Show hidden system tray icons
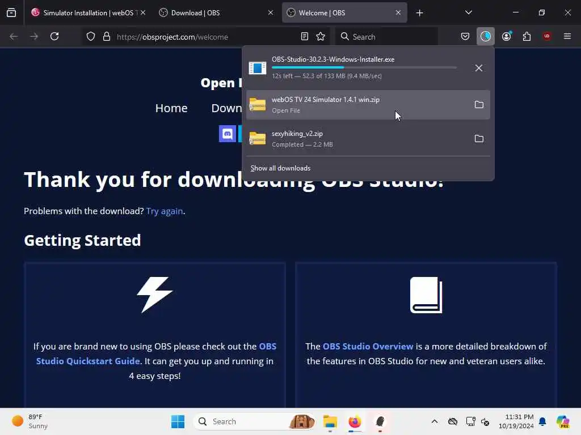Viewport: 581px width, 435px height. [x=435, y=421]
